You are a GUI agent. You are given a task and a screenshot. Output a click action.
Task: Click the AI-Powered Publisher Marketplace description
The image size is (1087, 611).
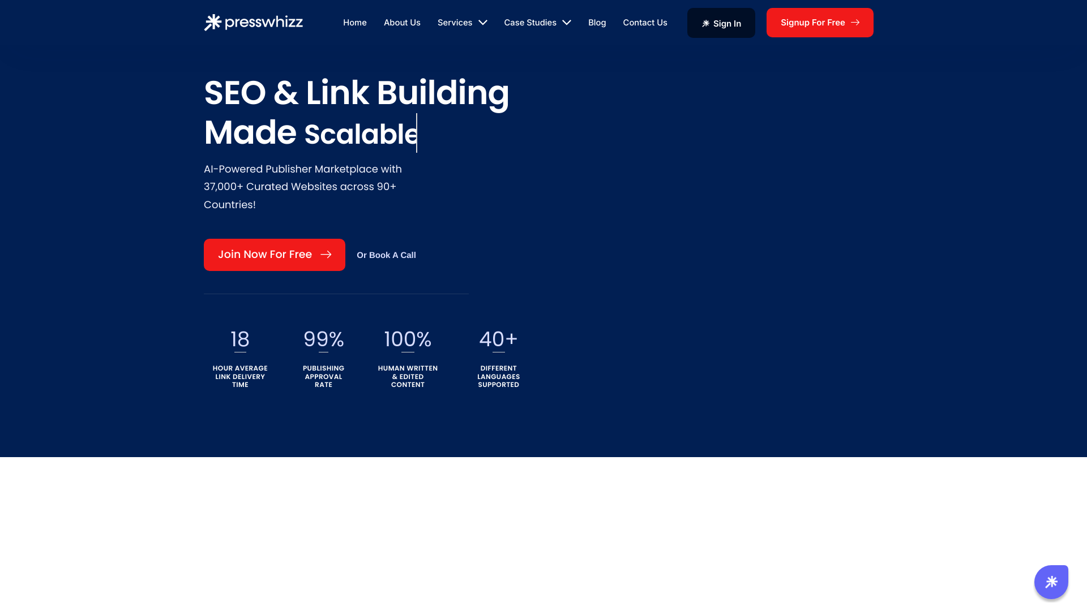click(303, 187)
